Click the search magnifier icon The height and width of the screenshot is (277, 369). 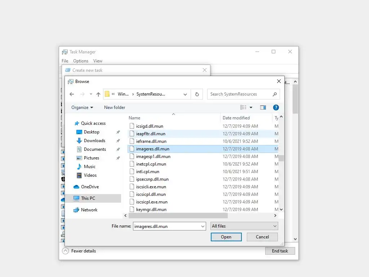tap(275, 94)
